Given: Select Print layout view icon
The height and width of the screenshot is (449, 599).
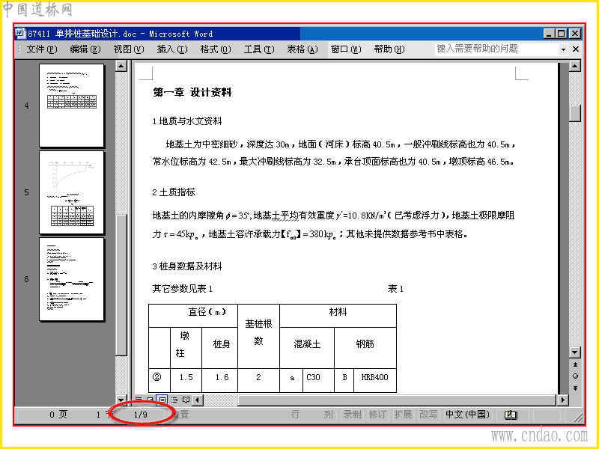Looking at the screenshot, I should pyautogui.click(x=162, y=400).
